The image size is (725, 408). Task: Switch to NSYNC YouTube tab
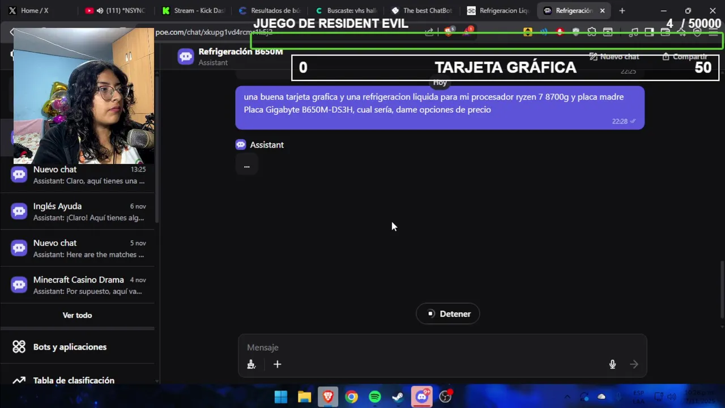[x=115, y=11]
